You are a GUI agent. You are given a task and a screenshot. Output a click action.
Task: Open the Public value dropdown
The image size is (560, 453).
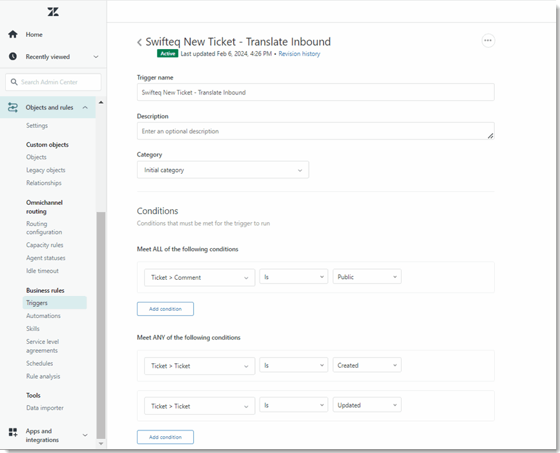(367, 277)
